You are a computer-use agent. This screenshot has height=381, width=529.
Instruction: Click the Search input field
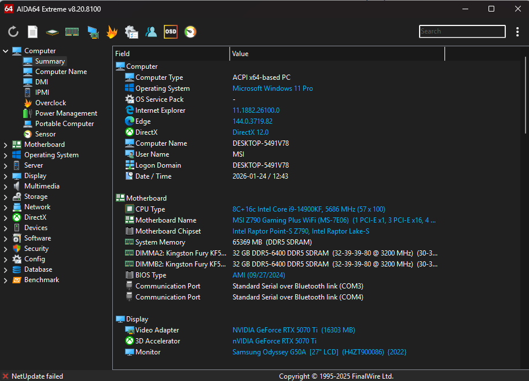pos(461,31)
